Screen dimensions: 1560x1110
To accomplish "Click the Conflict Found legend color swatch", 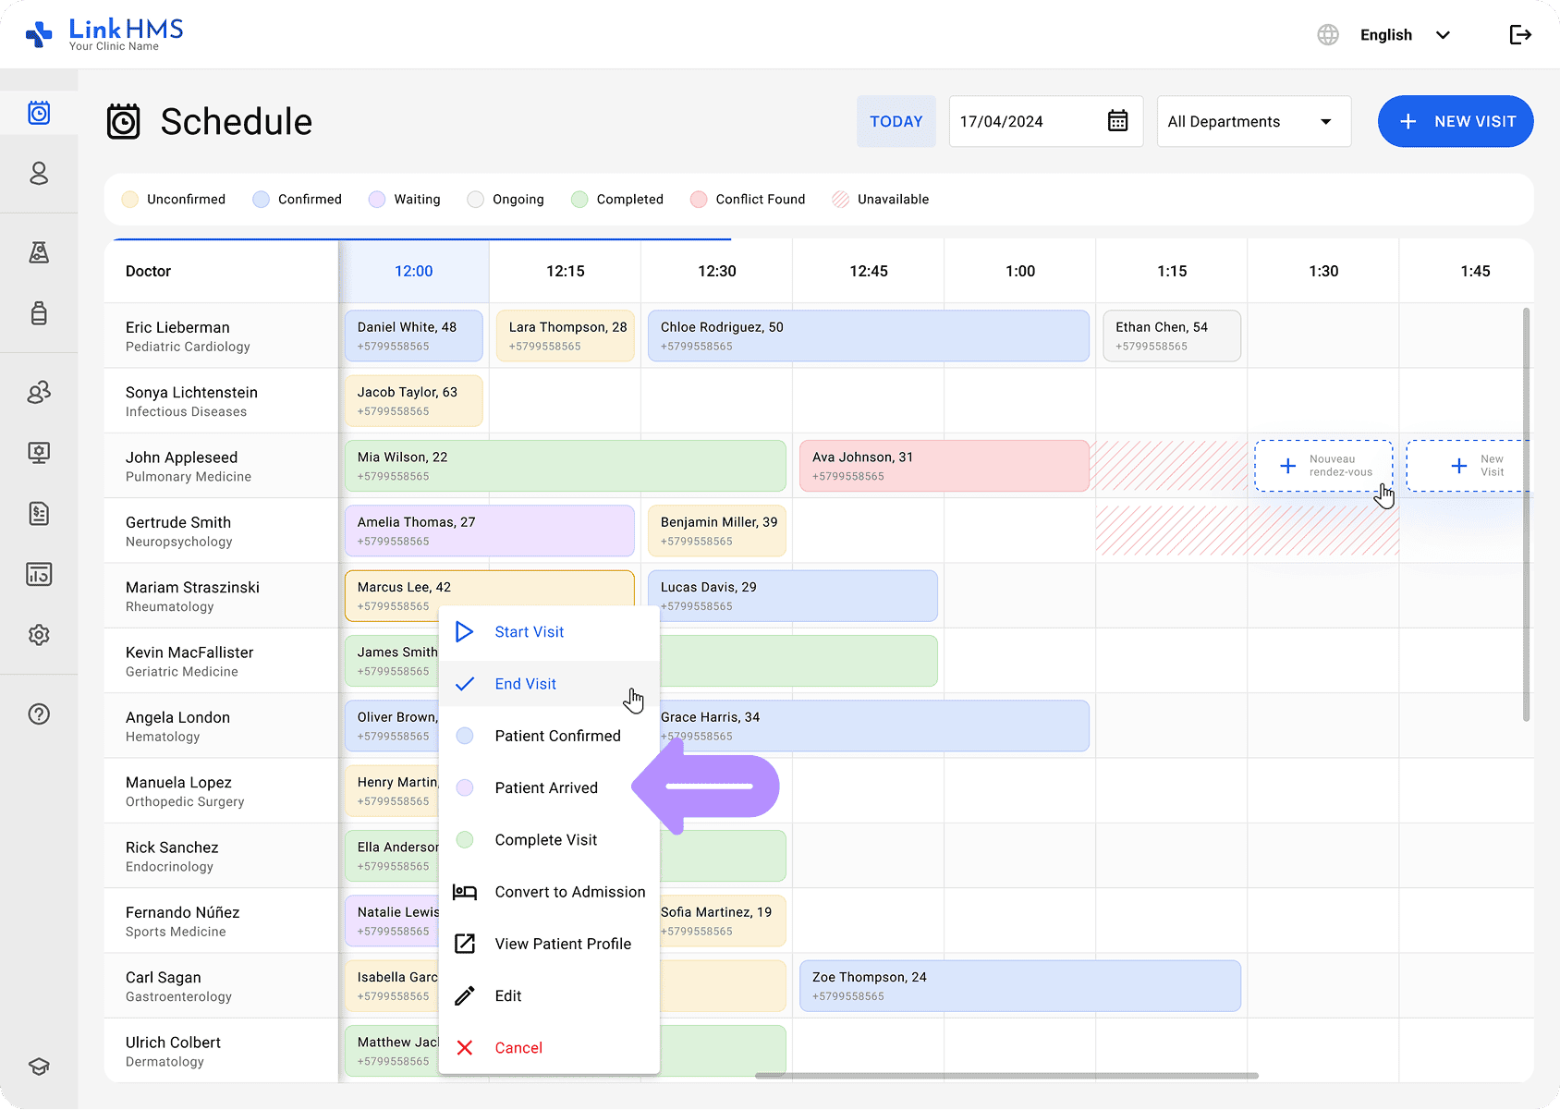I will [699, 200].
